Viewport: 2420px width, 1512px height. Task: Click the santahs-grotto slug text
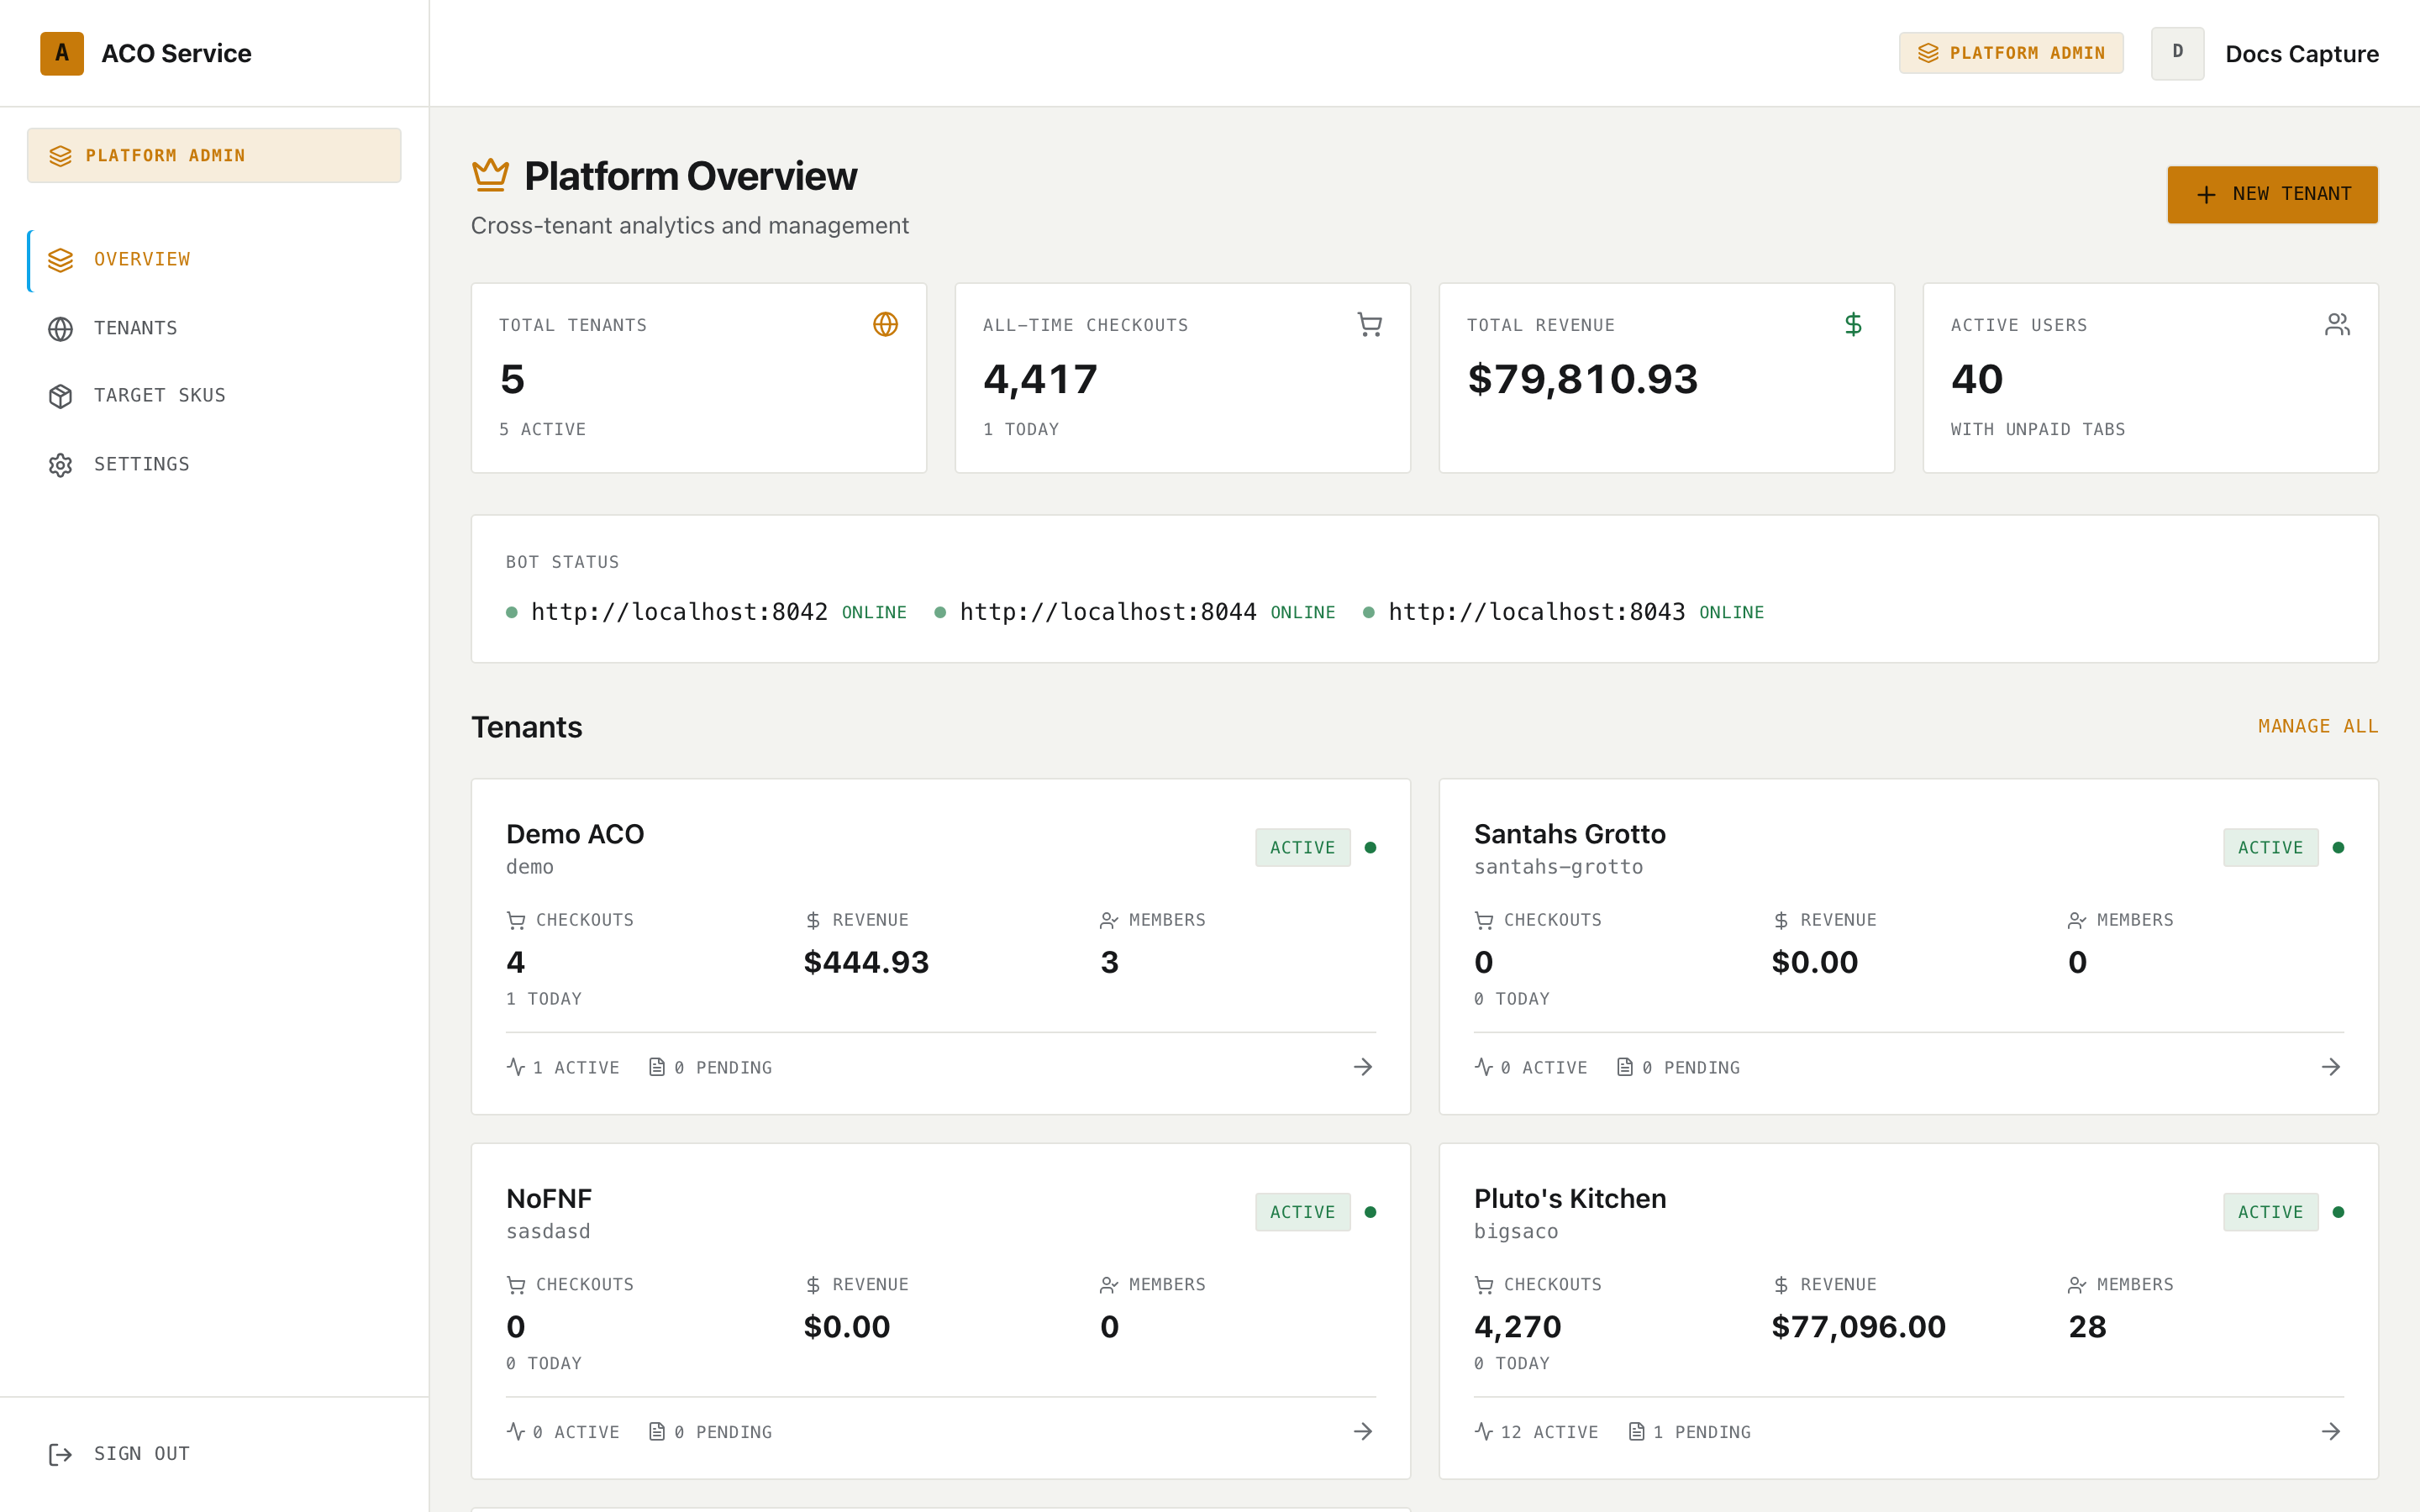point(1558,867)
